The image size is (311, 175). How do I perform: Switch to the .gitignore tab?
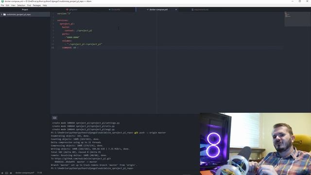coord(71,10)
